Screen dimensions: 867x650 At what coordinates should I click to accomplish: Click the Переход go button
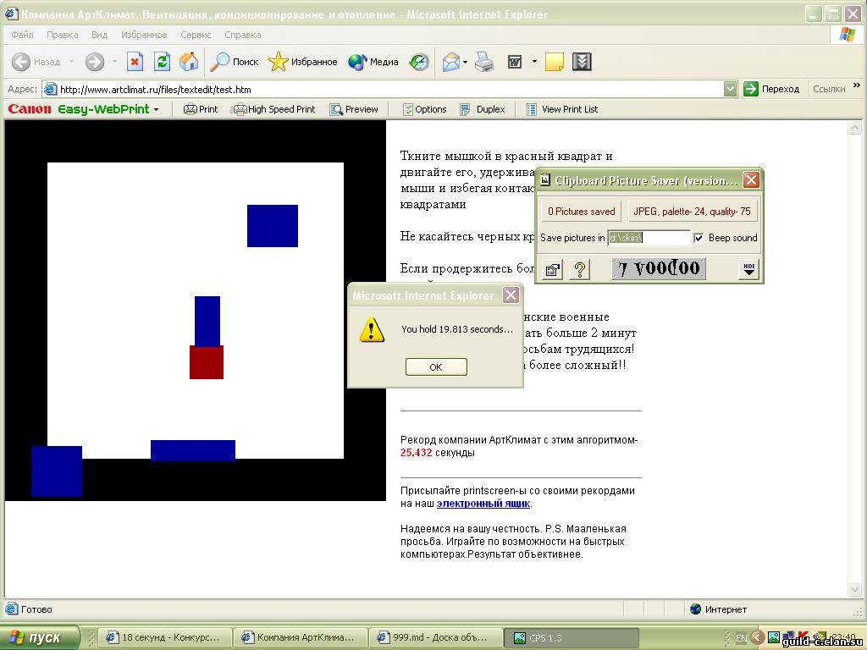[771, 89]
